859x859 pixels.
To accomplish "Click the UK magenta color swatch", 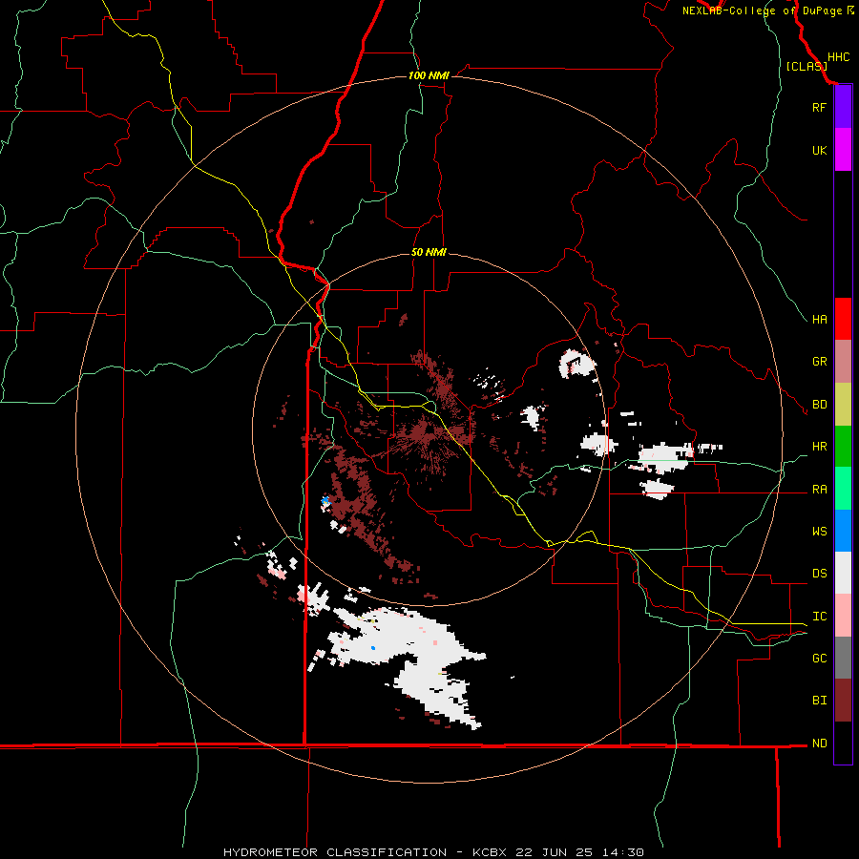I will (843, 150).
